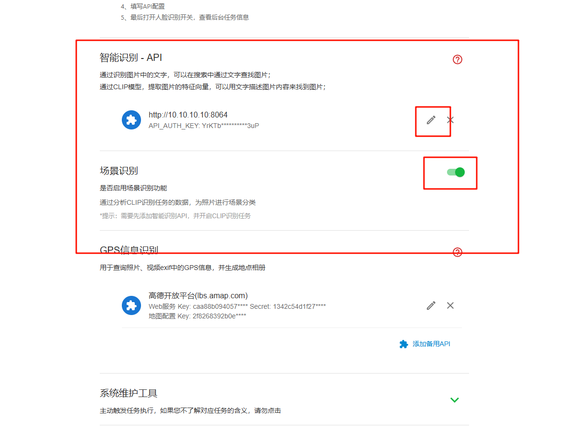Screen dimensions: 588x433
Task: Expand the 系统维护工具 section chevron
Action: click(x=455, y=399)
